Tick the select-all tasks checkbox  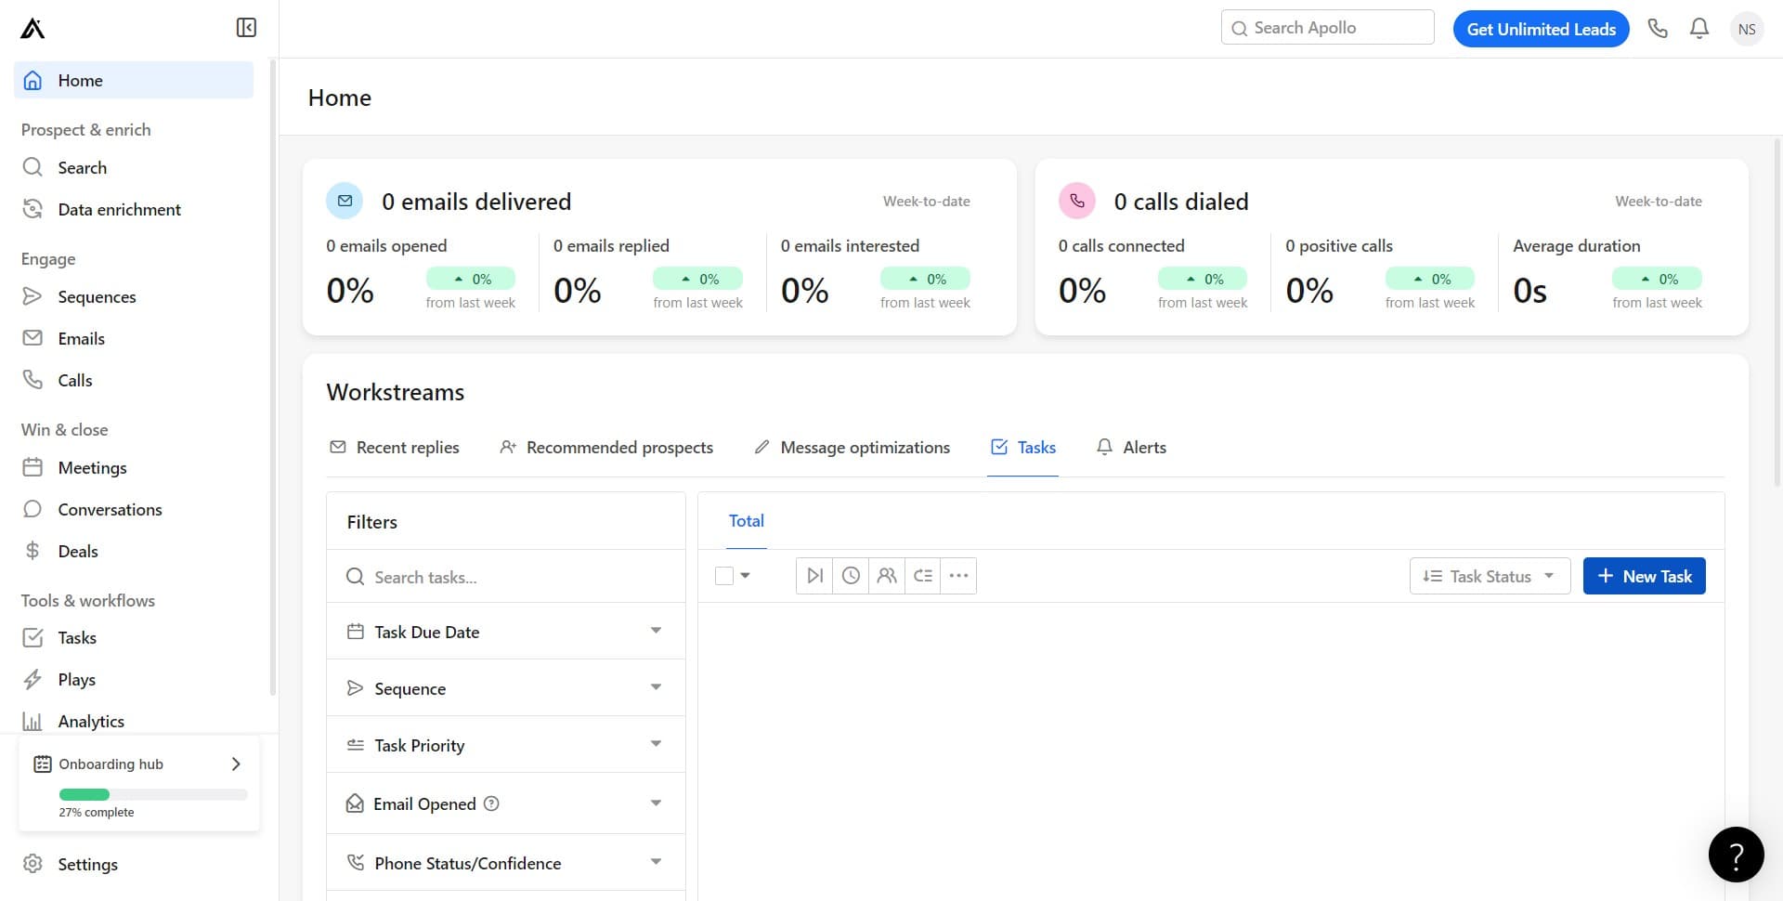(x=724, y=576)
